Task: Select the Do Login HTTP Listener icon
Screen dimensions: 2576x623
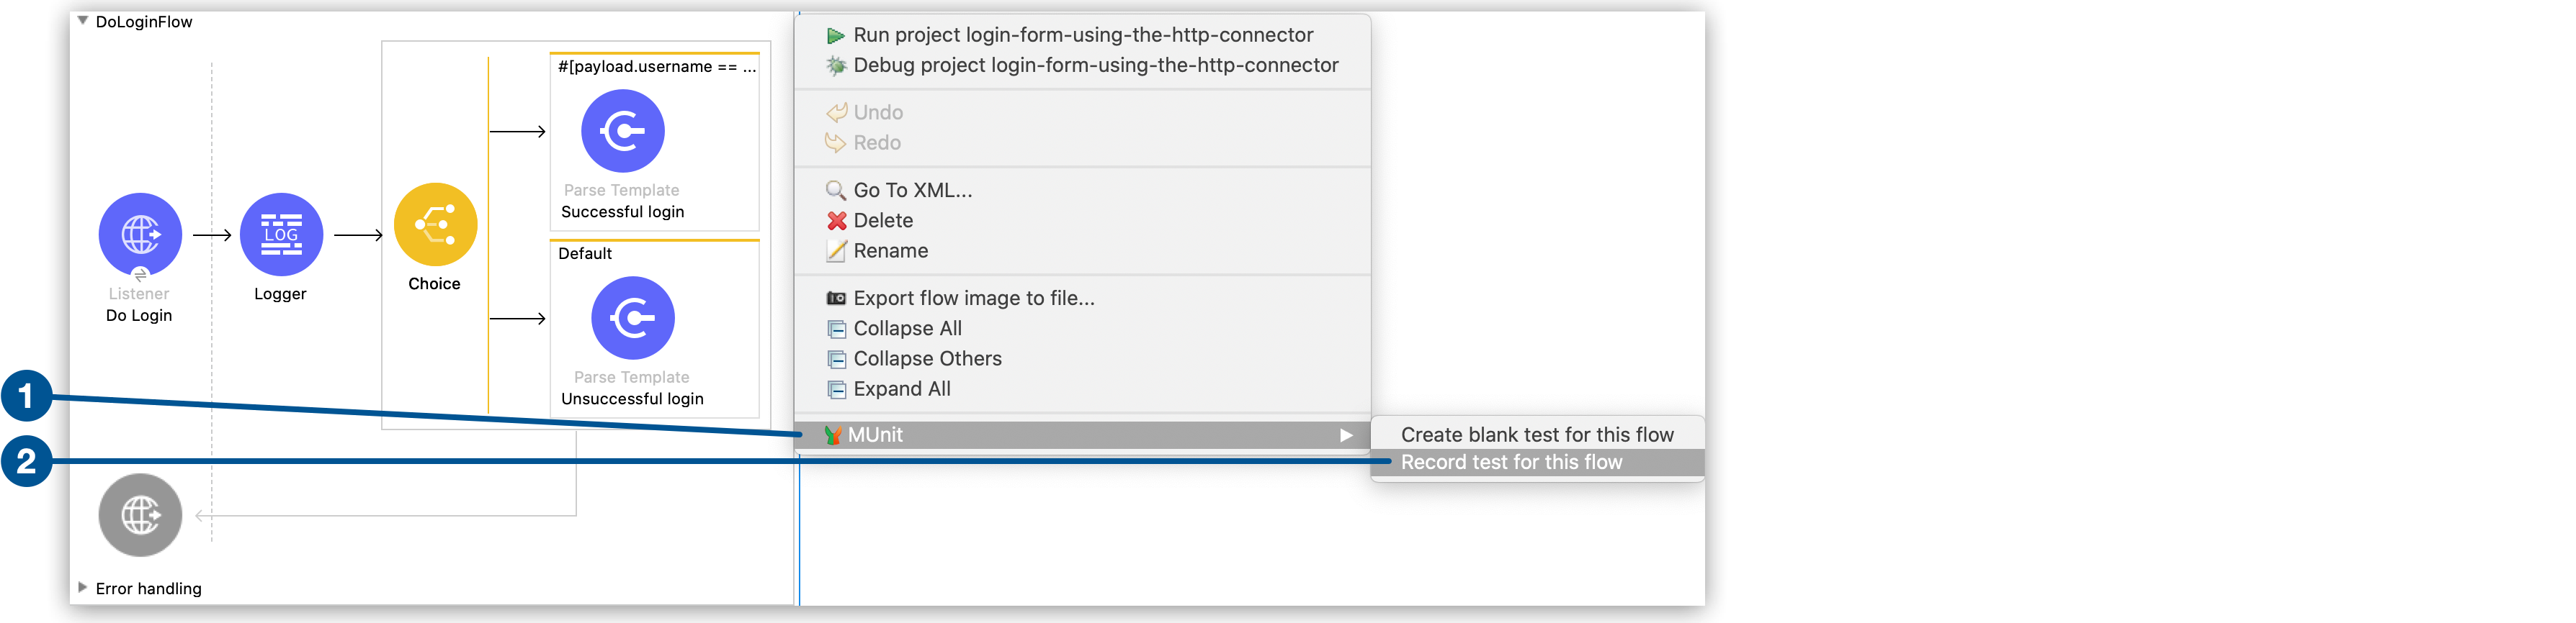Action: point(139,235)
